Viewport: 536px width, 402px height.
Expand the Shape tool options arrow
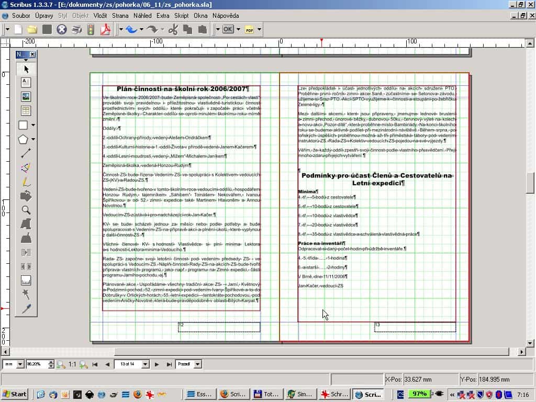[x=33, y=125]
